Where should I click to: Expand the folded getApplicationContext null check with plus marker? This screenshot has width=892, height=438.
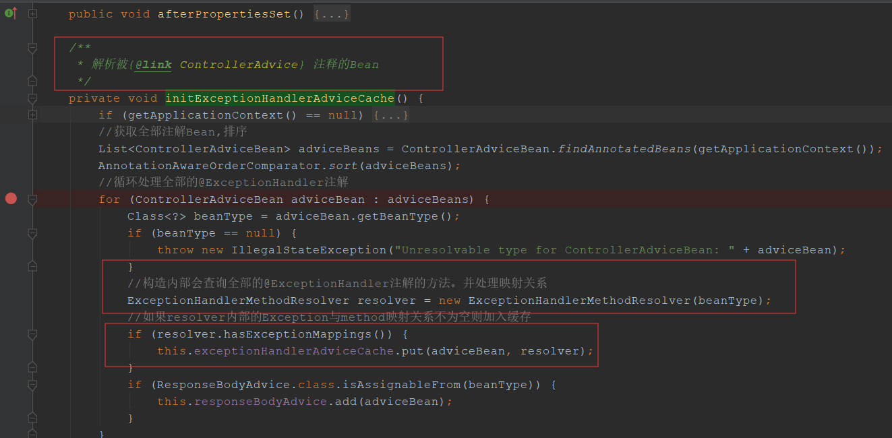pos(32,115)
